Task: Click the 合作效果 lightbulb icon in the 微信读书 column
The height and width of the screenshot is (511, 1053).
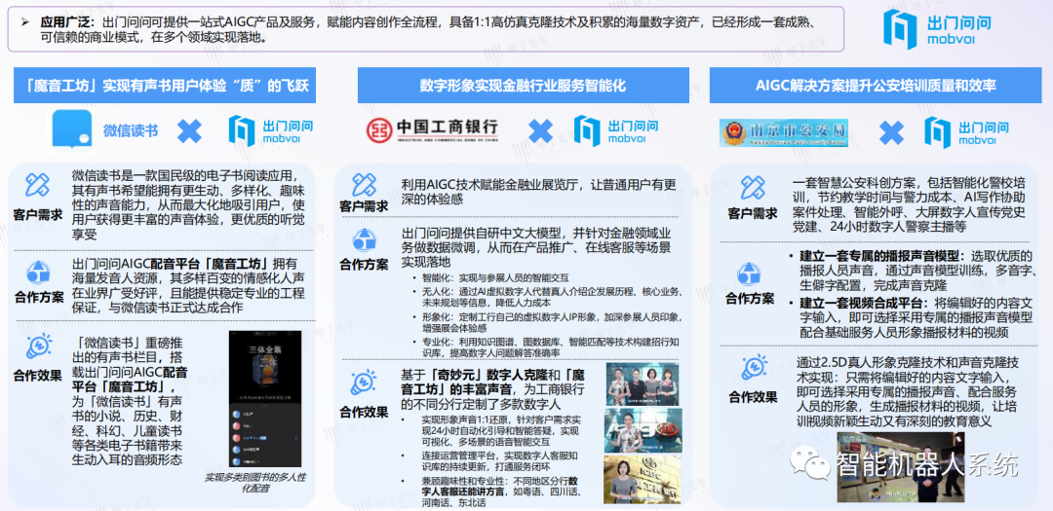Action: 38,347
